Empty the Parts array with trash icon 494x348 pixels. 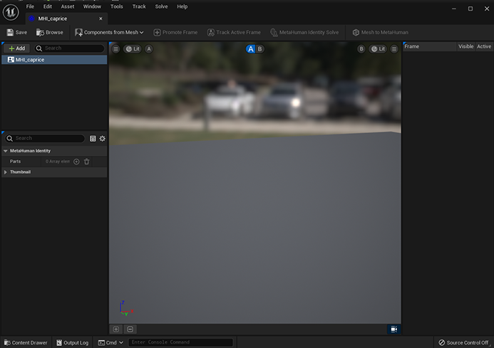(87, 162)
